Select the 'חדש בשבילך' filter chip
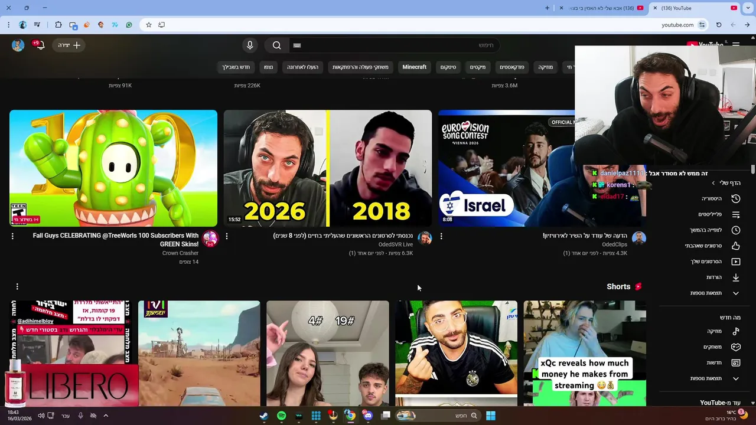The width and height of the screenshot is (756, 425). pos(236,67)
